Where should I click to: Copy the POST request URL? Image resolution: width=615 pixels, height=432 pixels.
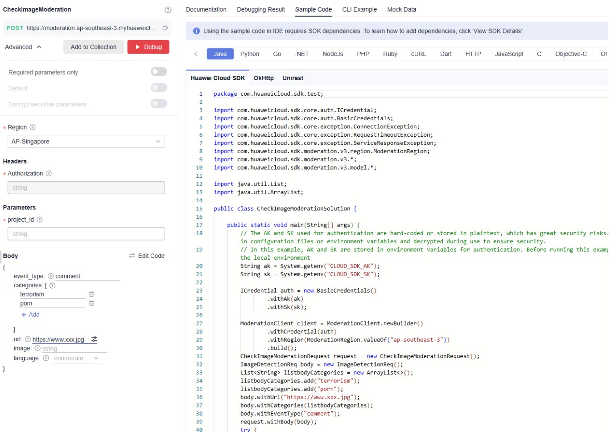pyautogui.click(x=165, y=28)
